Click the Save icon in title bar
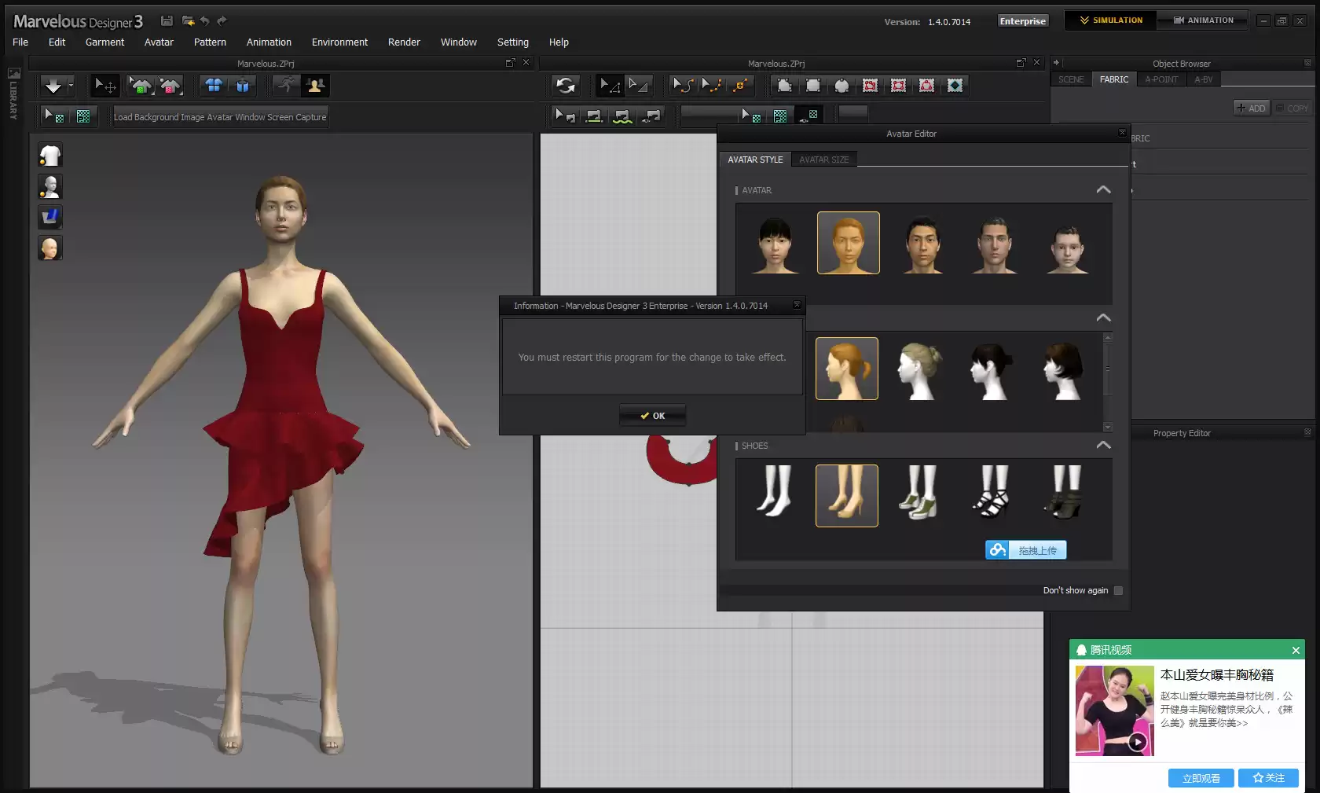Screen dimensions: 1320x793 [x=167, y=20]
